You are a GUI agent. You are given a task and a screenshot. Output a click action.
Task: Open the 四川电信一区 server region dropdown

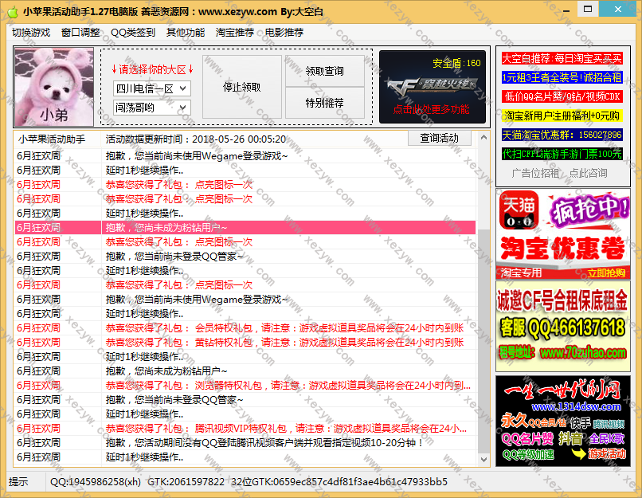(x=151, y=88)
